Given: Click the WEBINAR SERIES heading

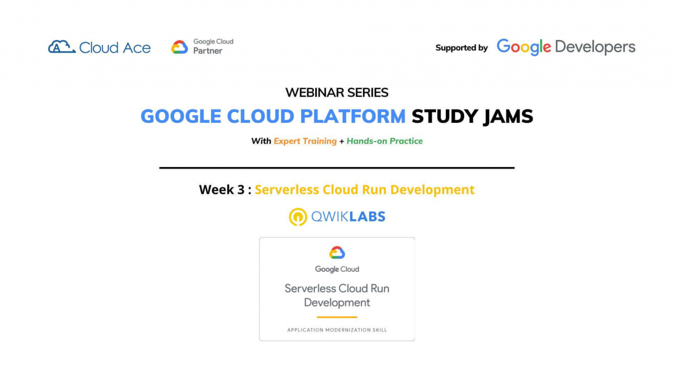Looking at the screenshot, I should tap(336, 92).
